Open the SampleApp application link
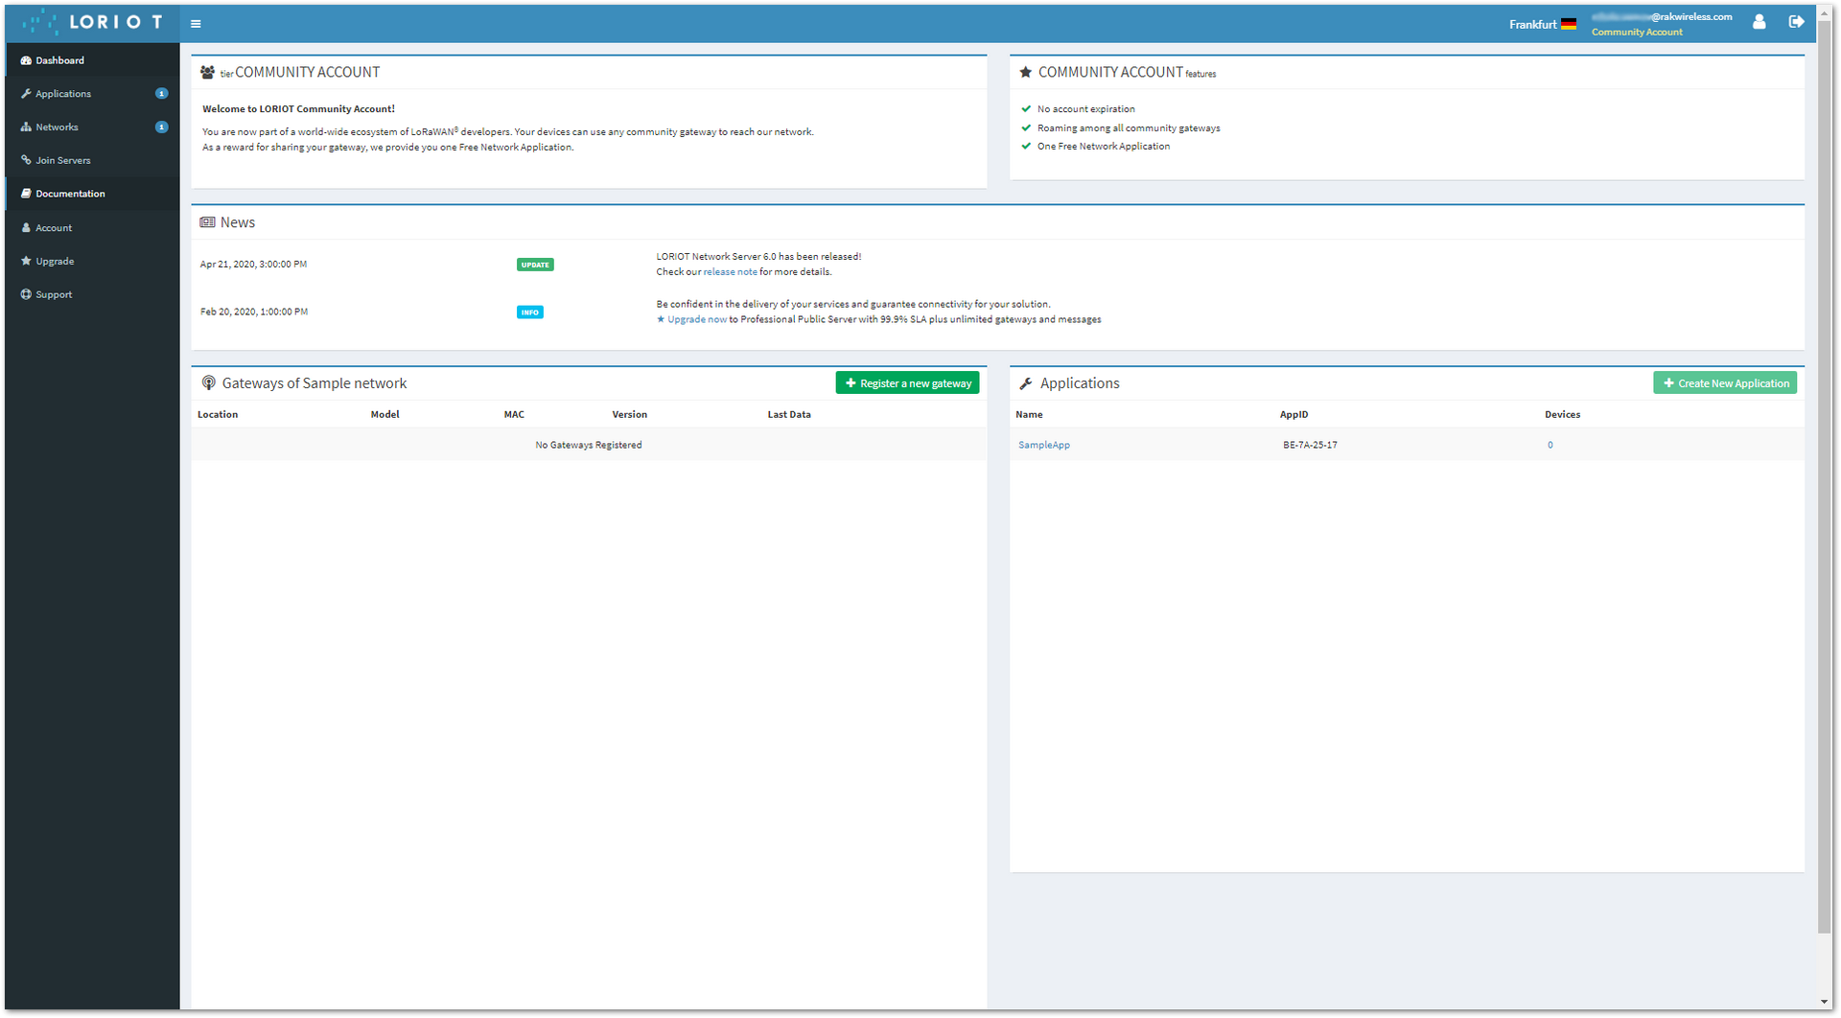This screenshot has width=1841, height=1018. pos(1044,445)
